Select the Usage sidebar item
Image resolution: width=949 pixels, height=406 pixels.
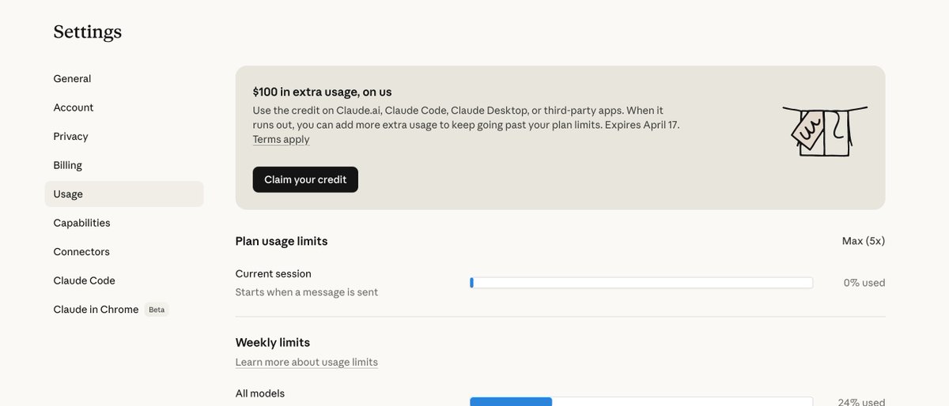point(124,194)
